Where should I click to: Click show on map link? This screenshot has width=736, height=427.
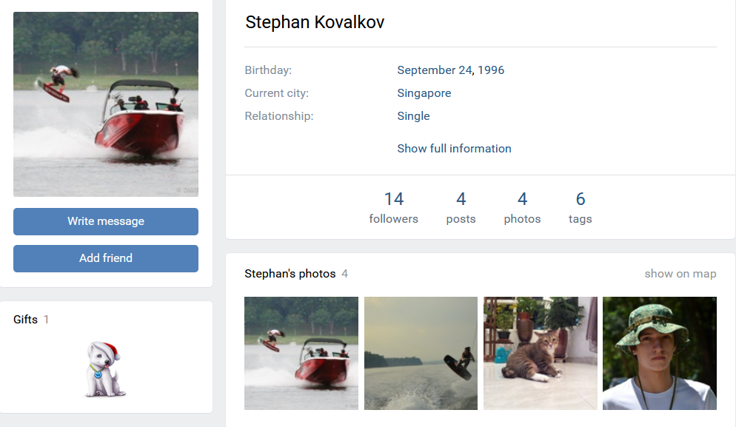point(680,274)
